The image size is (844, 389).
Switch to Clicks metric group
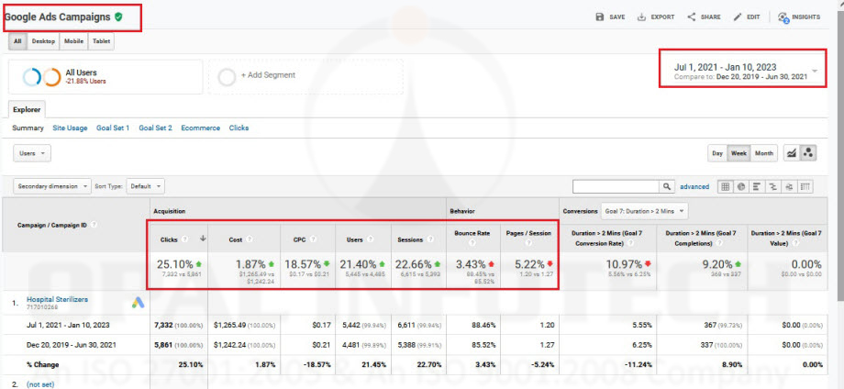pos(239,128)
